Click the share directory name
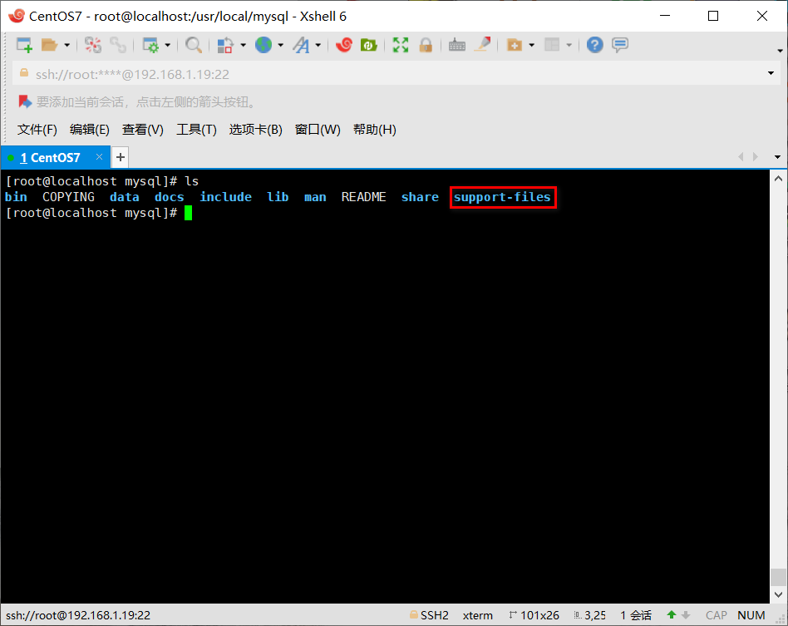Screen dimensions: 788x626 pos(420,197)
